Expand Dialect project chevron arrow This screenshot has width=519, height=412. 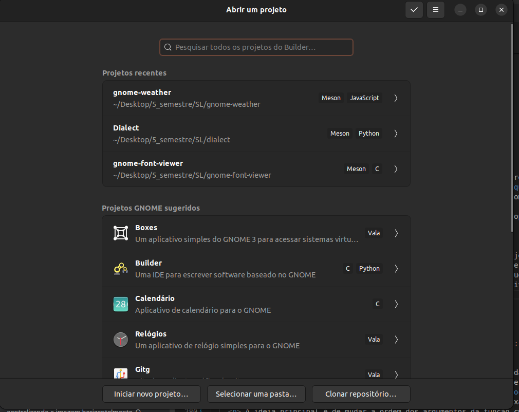(x=396, y=134)
